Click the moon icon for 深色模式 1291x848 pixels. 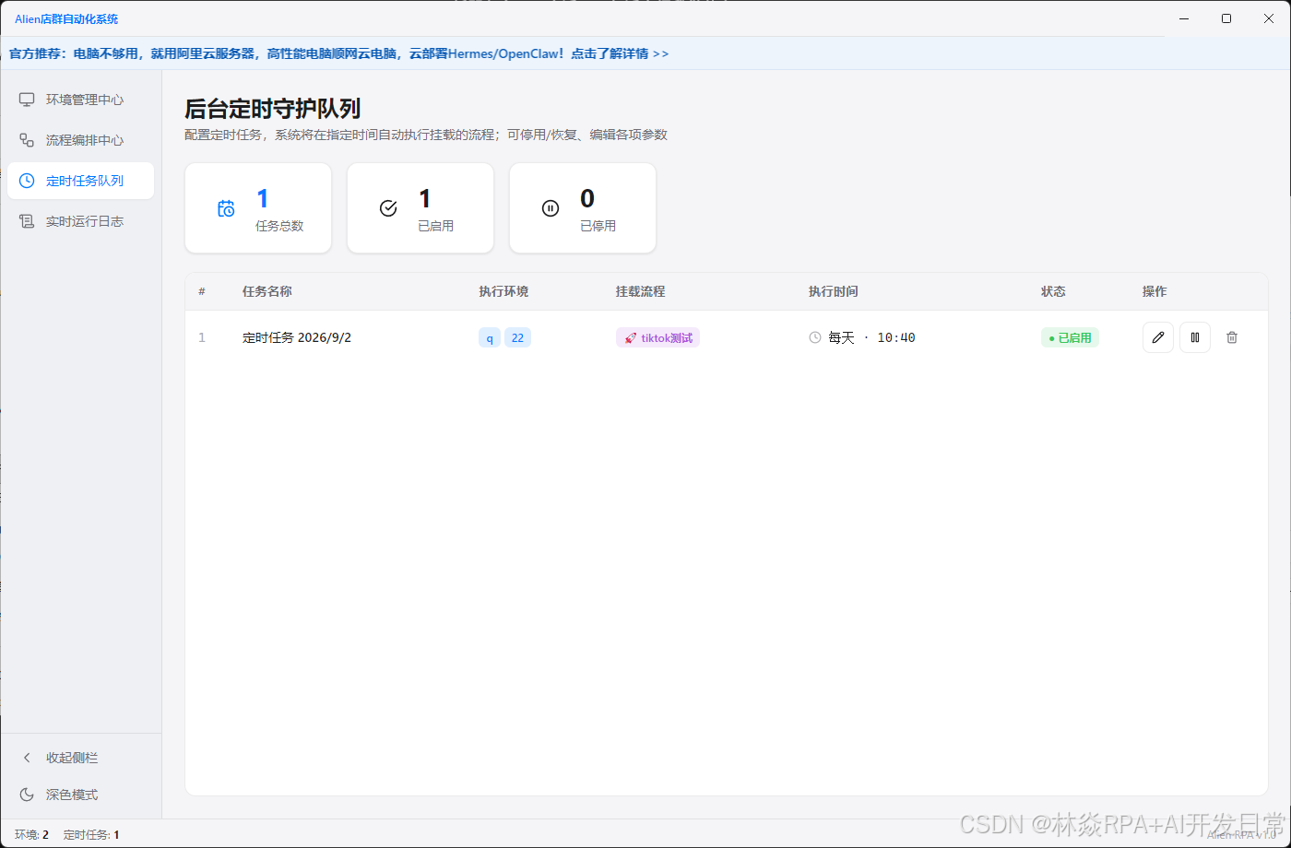click(28, 795)
